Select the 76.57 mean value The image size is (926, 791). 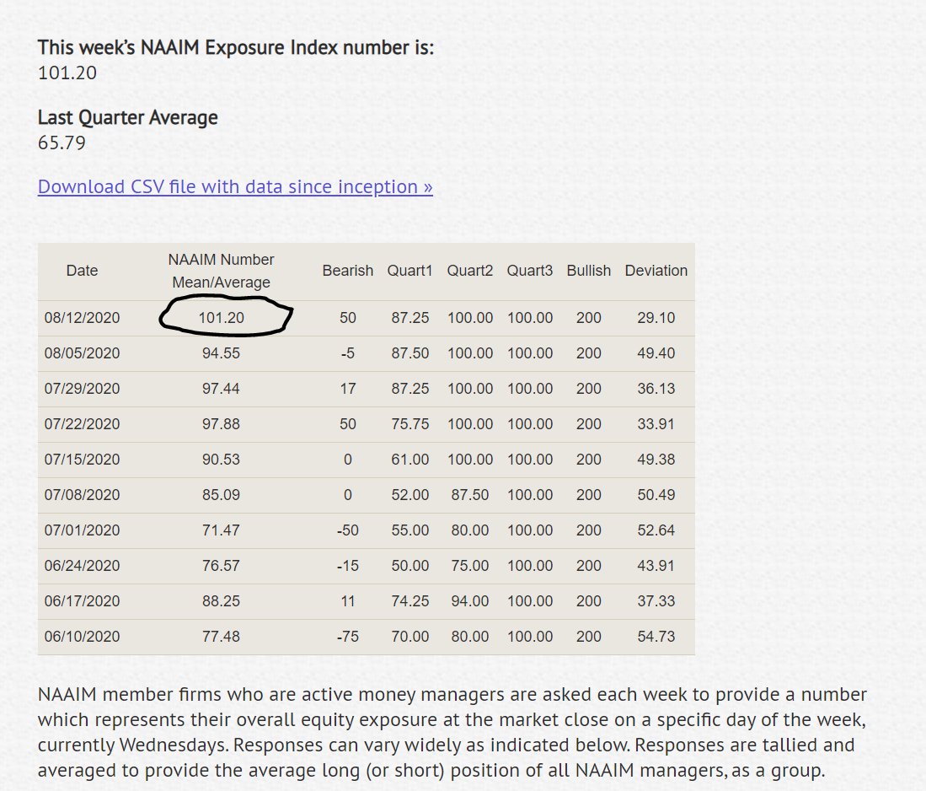221,567
